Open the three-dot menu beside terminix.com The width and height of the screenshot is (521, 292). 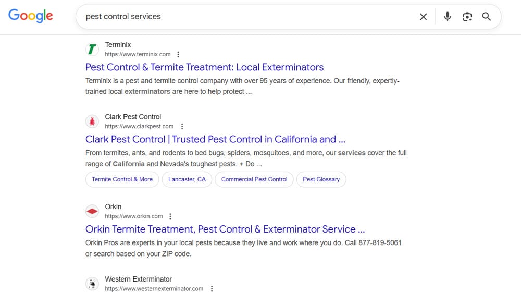pos(178,54)
